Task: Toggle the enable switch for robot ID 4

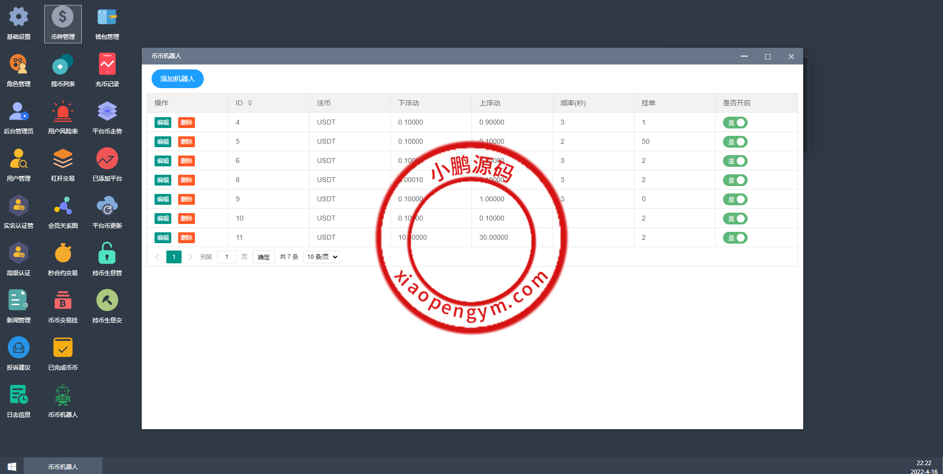Action: [x=735, y=123]
